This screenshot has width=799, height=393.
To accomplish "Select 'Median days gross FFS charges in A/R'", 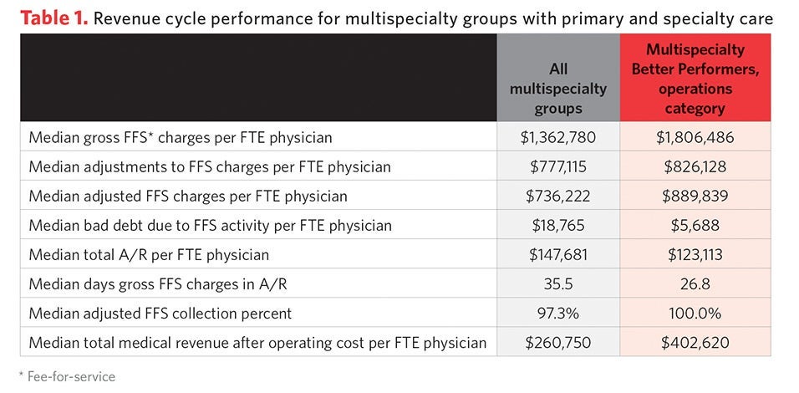I will pyautogui.click(x=156, y=283).
